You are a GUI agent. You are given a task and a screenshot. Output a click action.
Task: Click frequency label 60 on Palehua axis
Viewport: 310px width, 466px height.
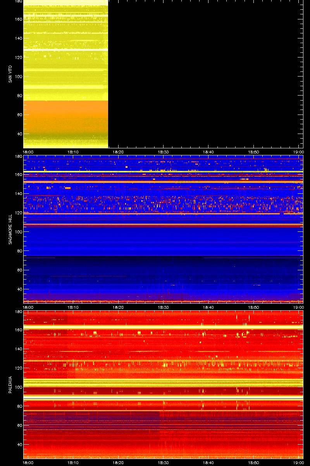click(x=19, y=425)
